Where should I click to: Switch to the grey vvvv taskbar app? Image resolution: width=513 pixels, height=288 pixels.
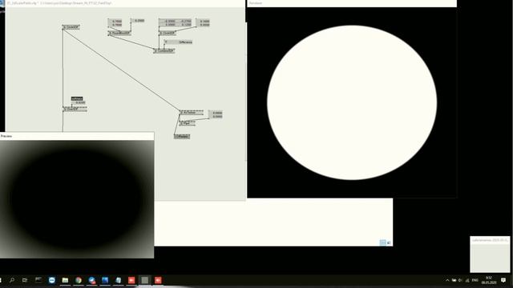(x=144, y=280)
